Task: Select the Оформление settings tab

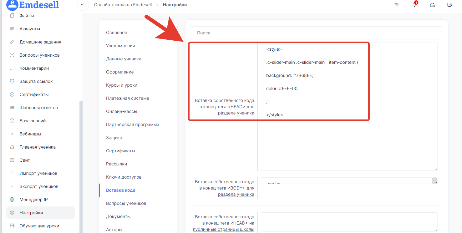Action: [120, 72]
